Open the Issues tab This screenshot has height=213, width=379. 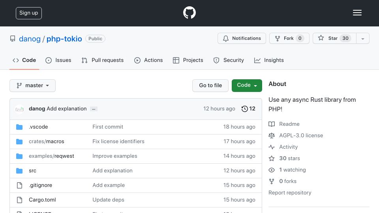click(x=58, y=60)
